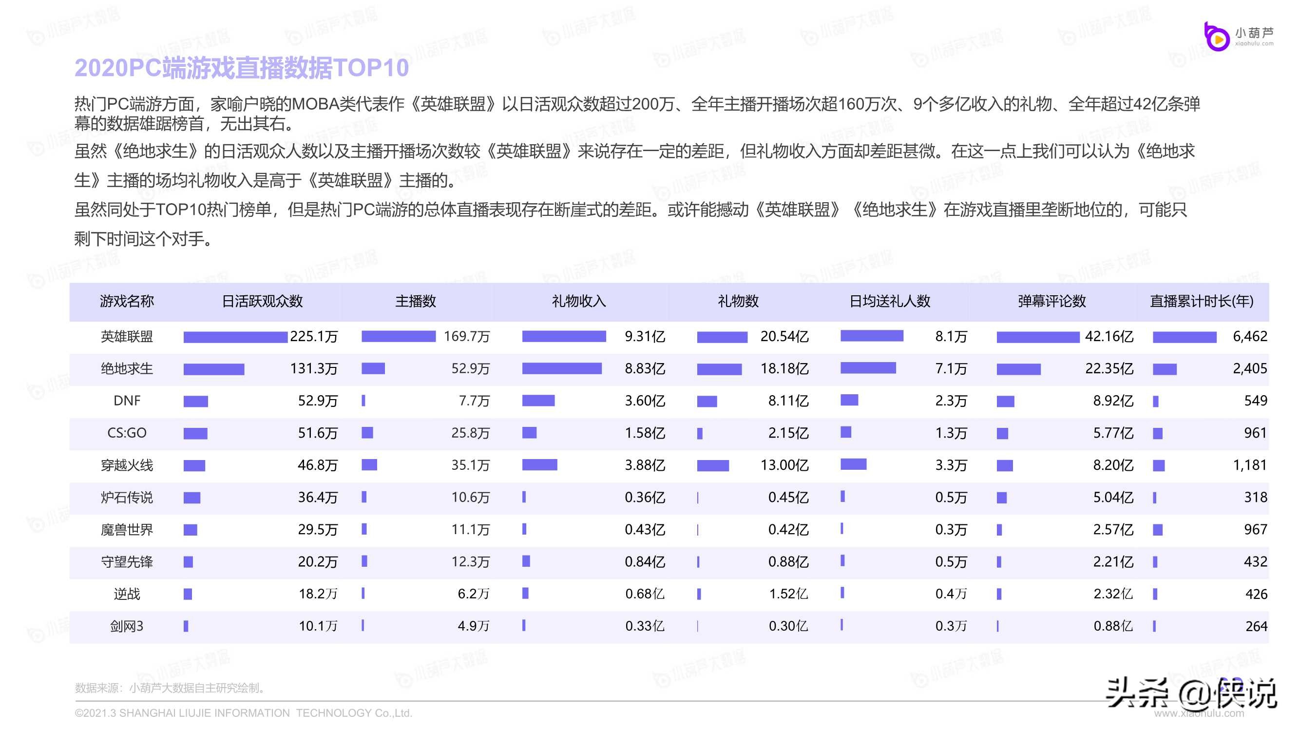Screen dimensions: 1299x731
Task: Click the slide title 2020PC端游戏直播数据TOP10
Action: pyautogui.click(x=242, y=68)
